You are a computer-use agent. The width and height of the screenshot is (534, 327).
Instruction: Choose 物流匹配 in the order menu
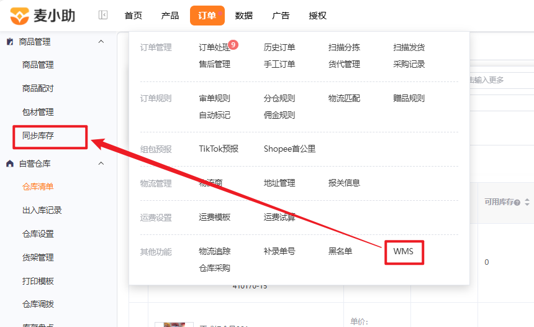344,99
